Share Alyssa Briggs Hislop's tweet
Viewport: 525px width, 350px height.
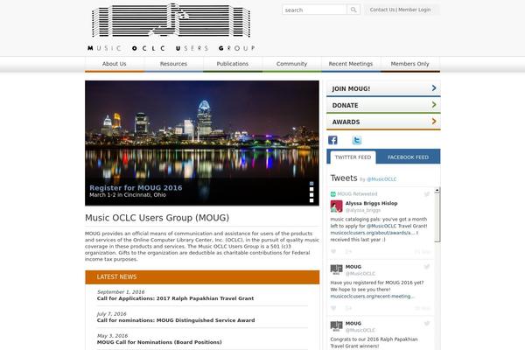pyautogui.click(x=348, y=251)
